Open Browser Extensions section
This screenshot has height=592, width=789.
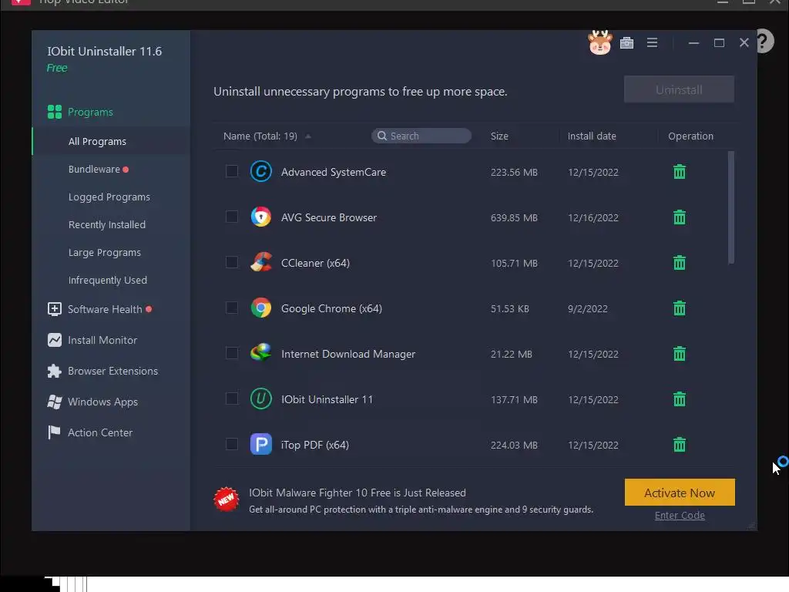point(112,371)
